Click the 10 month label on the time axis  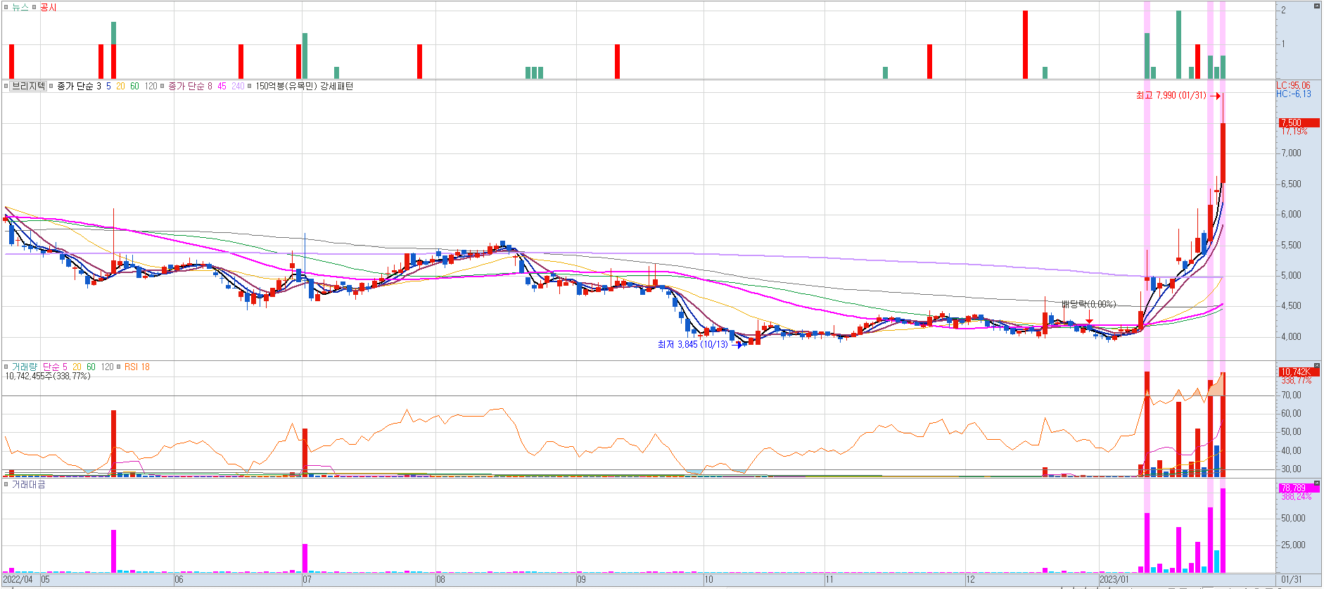click(x=708, y=580)
